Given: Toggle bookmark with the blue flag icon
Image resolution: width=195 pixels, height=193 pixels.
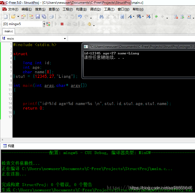Looking at the screenshot, I should 130,17.
